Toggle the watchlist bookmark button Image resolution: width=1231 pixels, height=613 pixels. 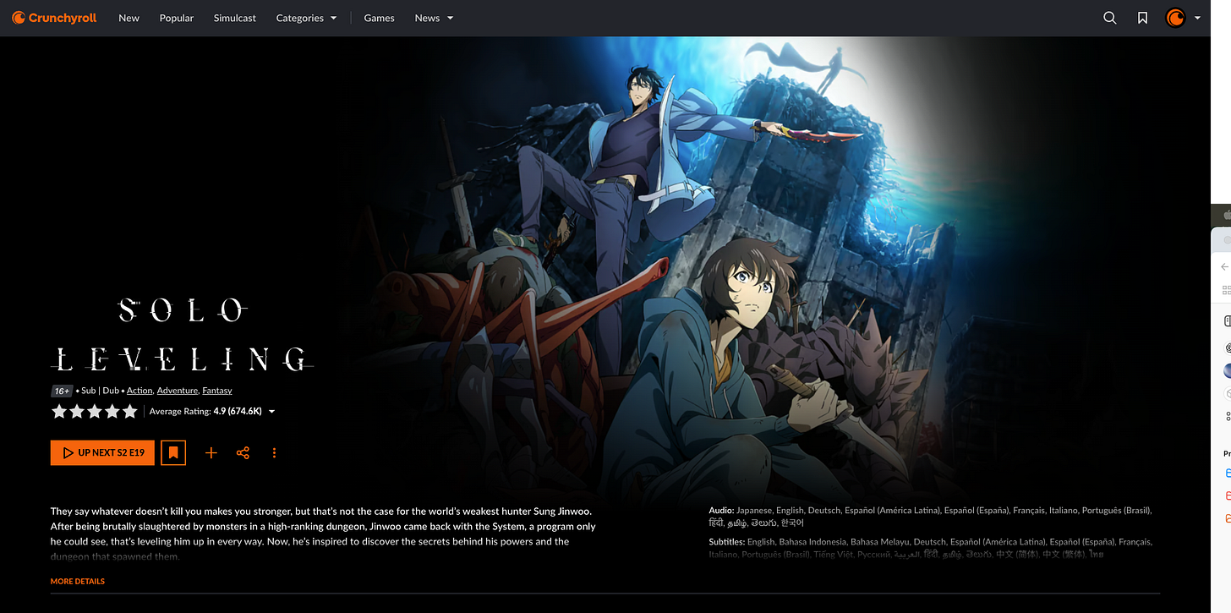(173, 452)
